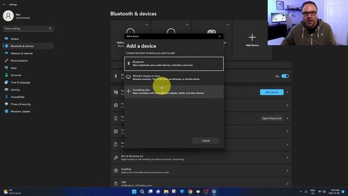Open the Pen & Windows Ink settings row

point(201,157)
